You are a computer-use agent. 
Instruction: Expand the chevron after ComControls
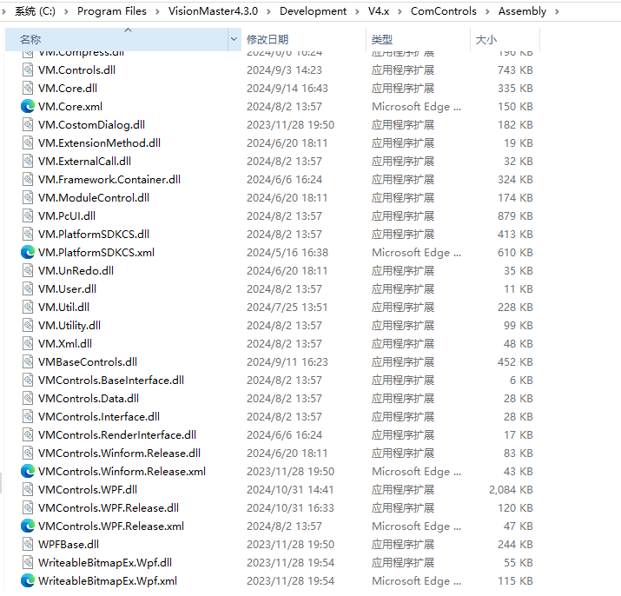point(487,11)
